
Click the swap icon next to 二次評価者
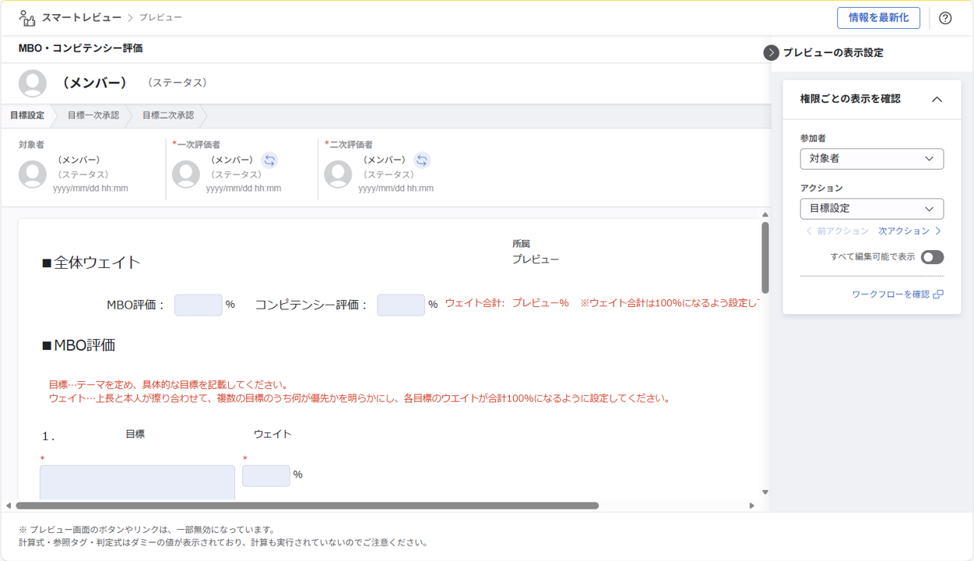pyautogui.click(x=422, y=160)
